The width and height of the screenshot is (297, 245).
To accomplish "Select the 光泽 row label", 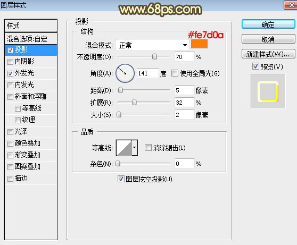I will tap(21, 132).
